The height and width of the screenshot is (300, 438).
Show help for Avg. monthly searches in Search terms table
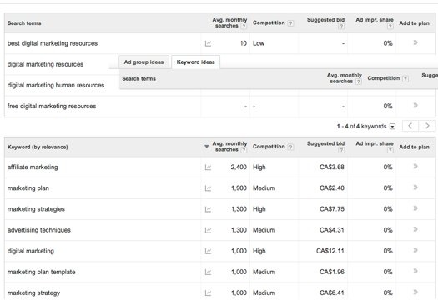pos(244,26)
